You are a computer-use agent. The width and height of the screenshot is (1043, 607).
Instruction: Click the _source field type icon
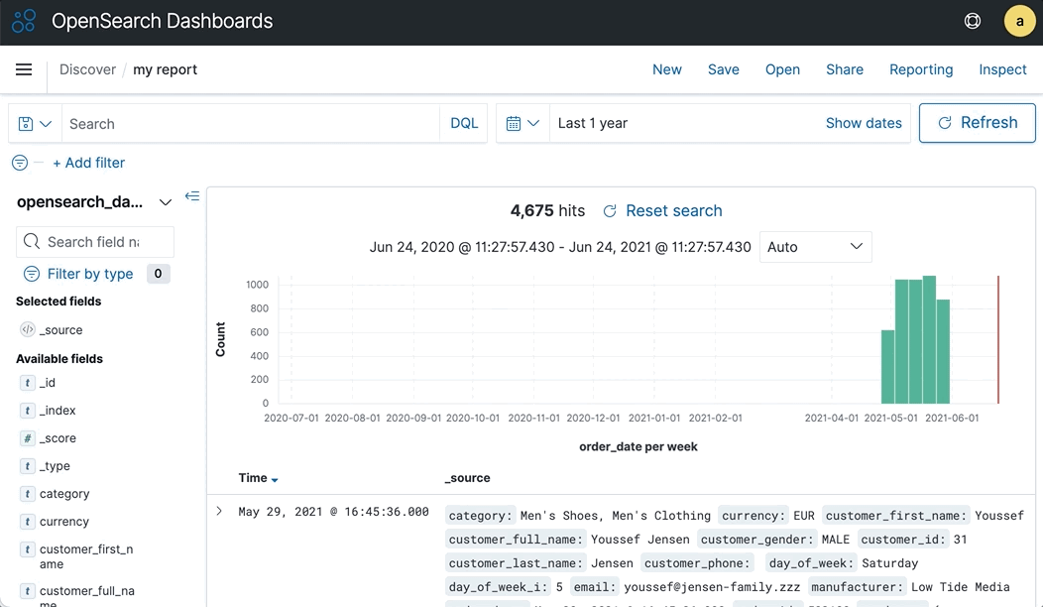tap(28, 329)
